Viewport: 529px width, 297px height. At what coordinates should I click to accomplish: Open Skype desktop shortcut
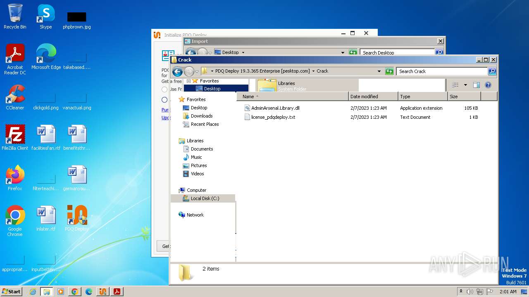[x=46, y=16]
